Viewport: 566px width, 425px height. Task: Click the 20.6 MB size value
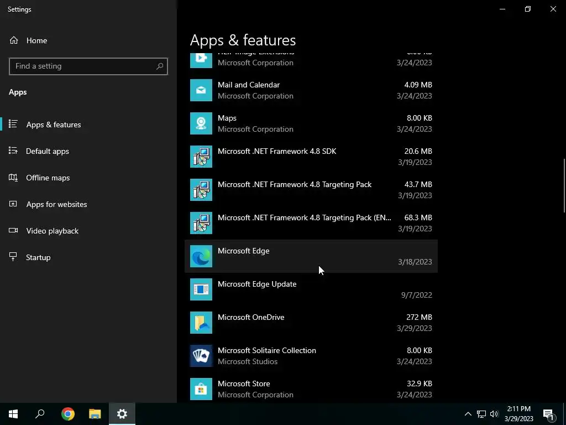pyautogui.click(x=418, y=151)
